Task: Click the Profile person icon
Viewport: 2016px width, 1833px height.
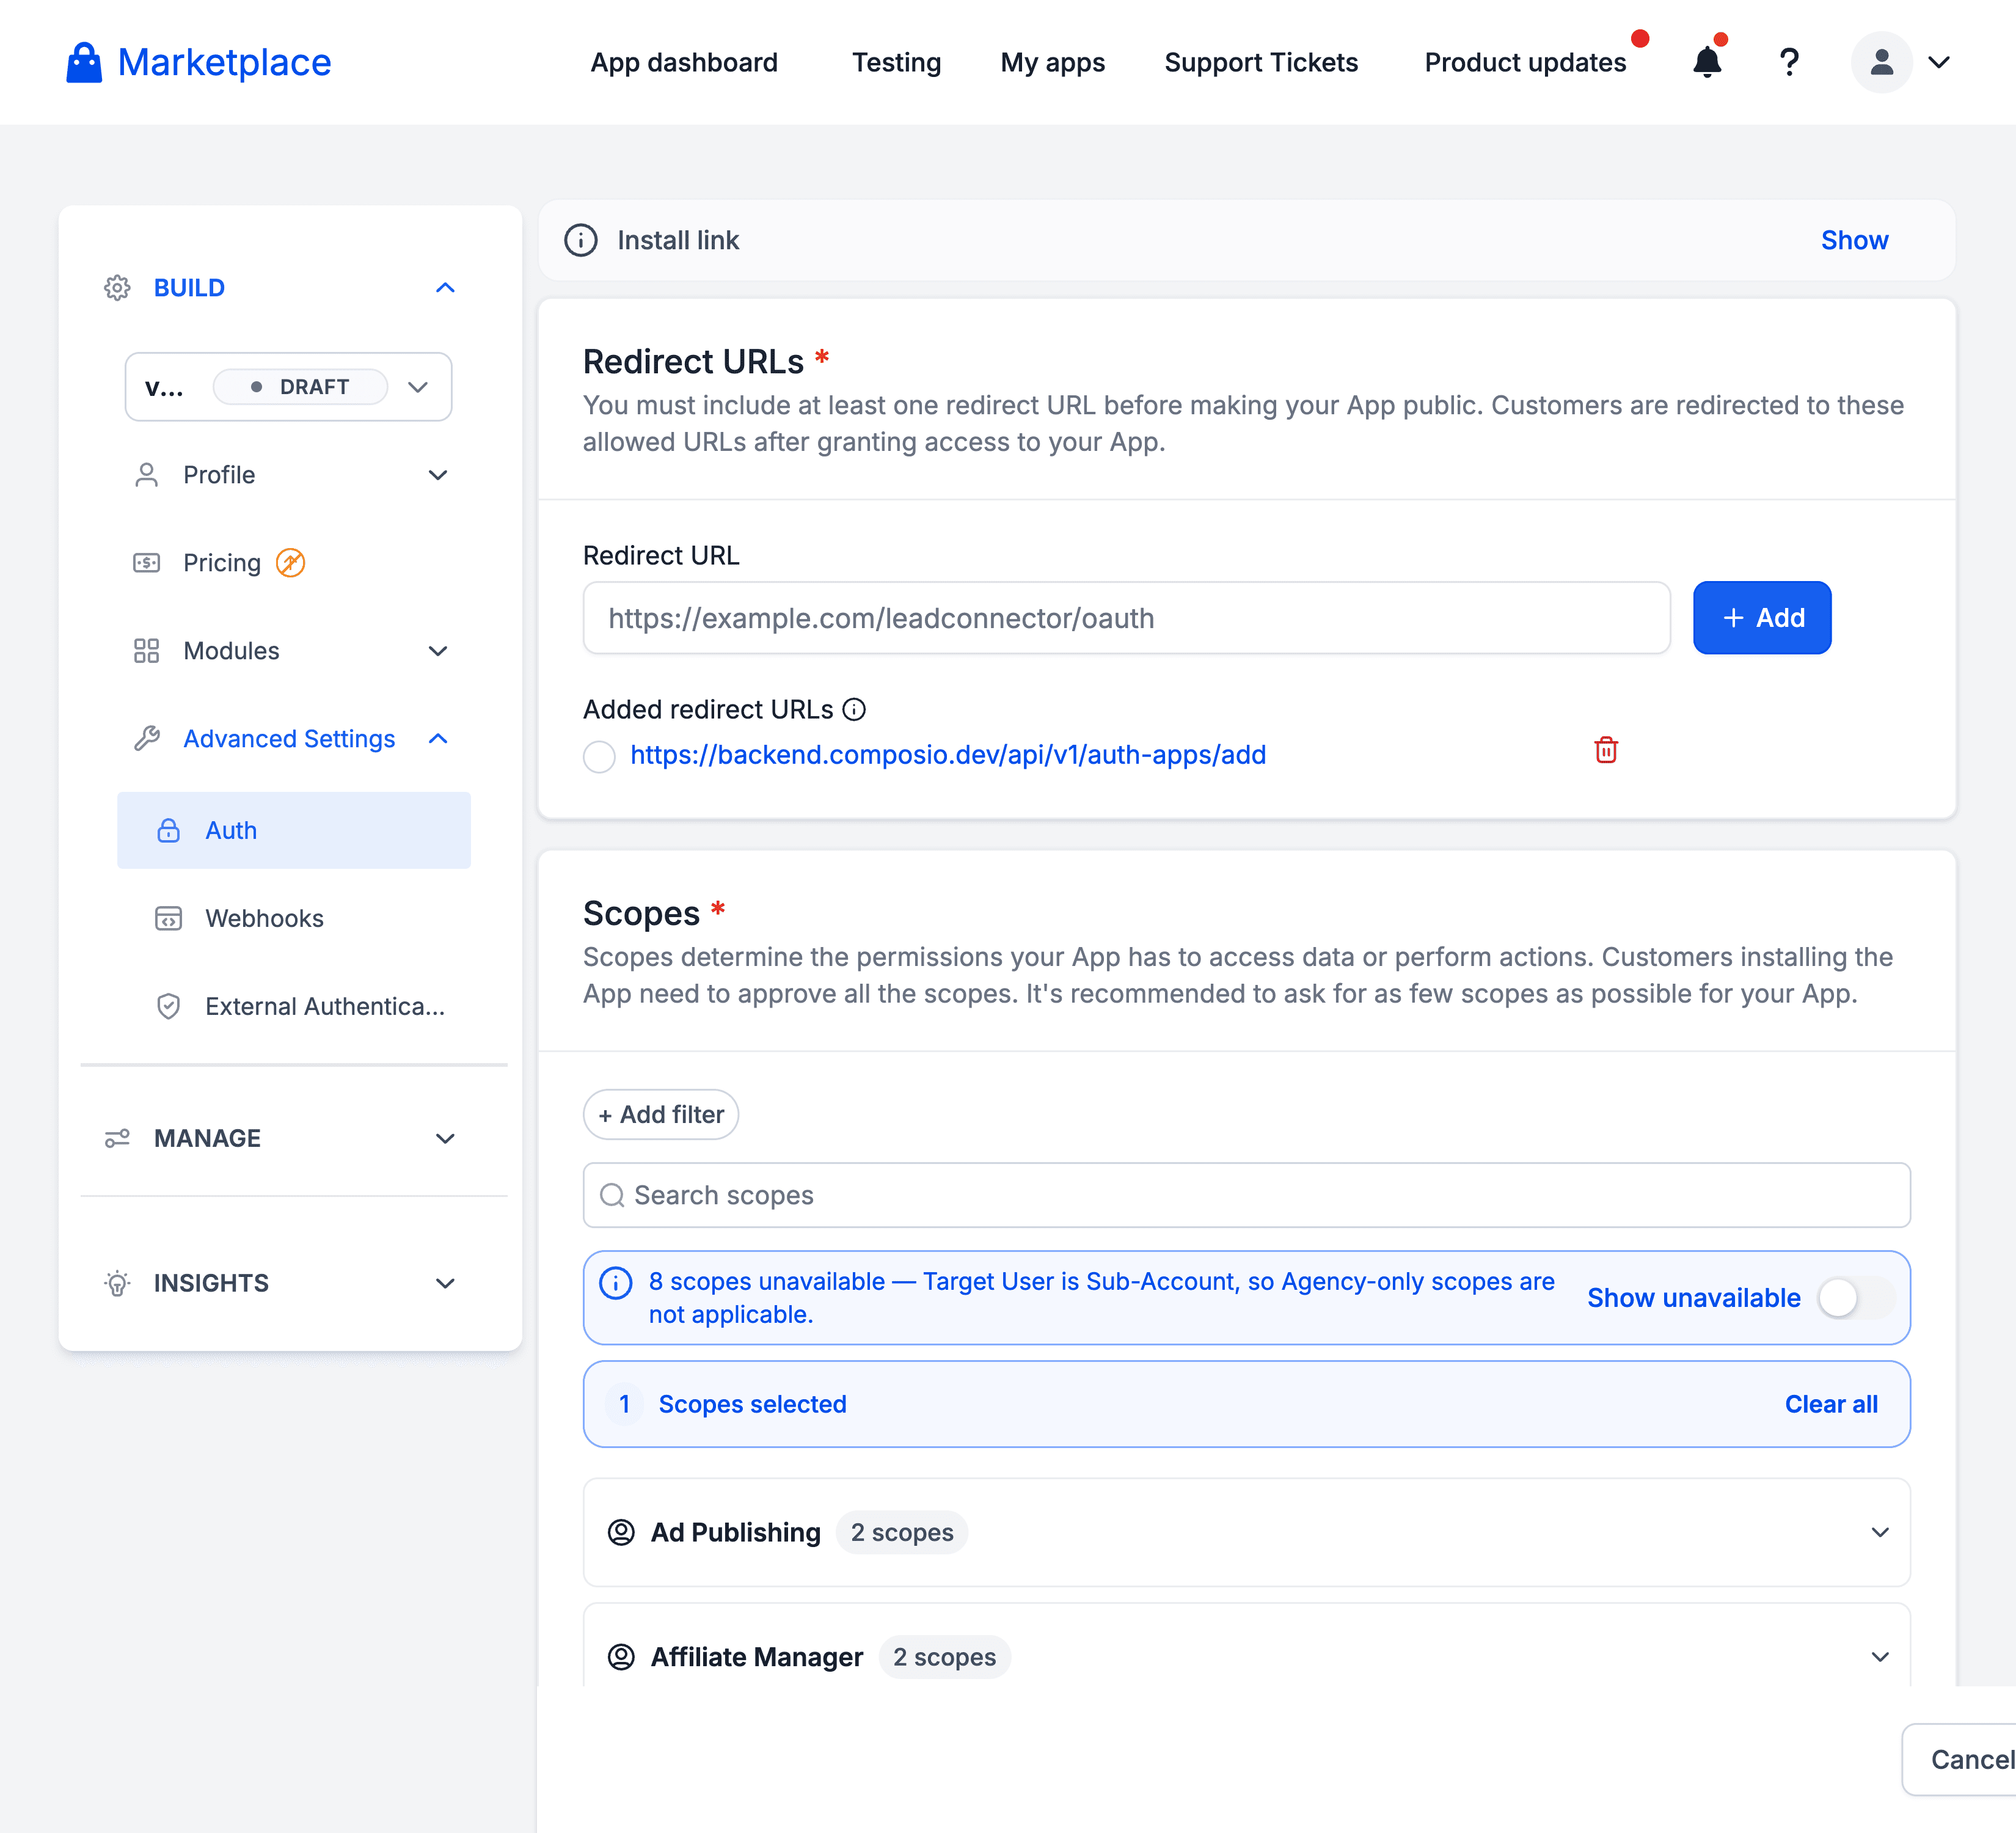Action: [x=147, y=475]
